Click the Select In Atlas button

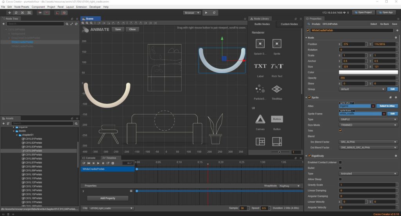pos(387,106)
